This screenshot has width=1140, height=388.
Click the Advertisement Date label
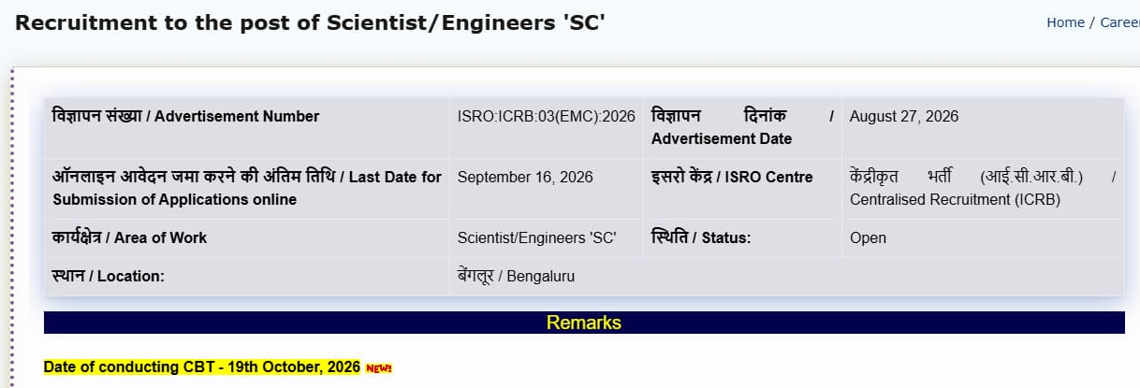(742, 127)
